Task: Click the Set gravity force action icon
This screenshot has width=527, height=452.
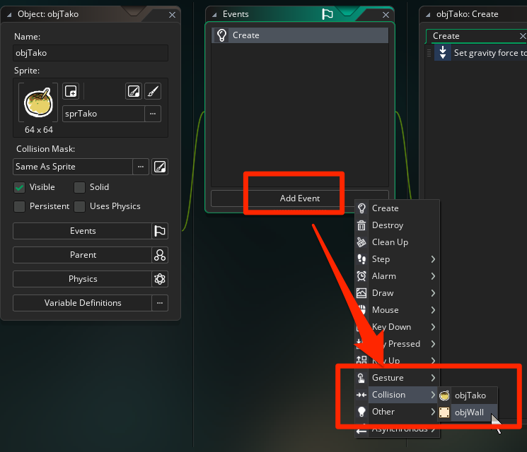Action: click(443, 53)
